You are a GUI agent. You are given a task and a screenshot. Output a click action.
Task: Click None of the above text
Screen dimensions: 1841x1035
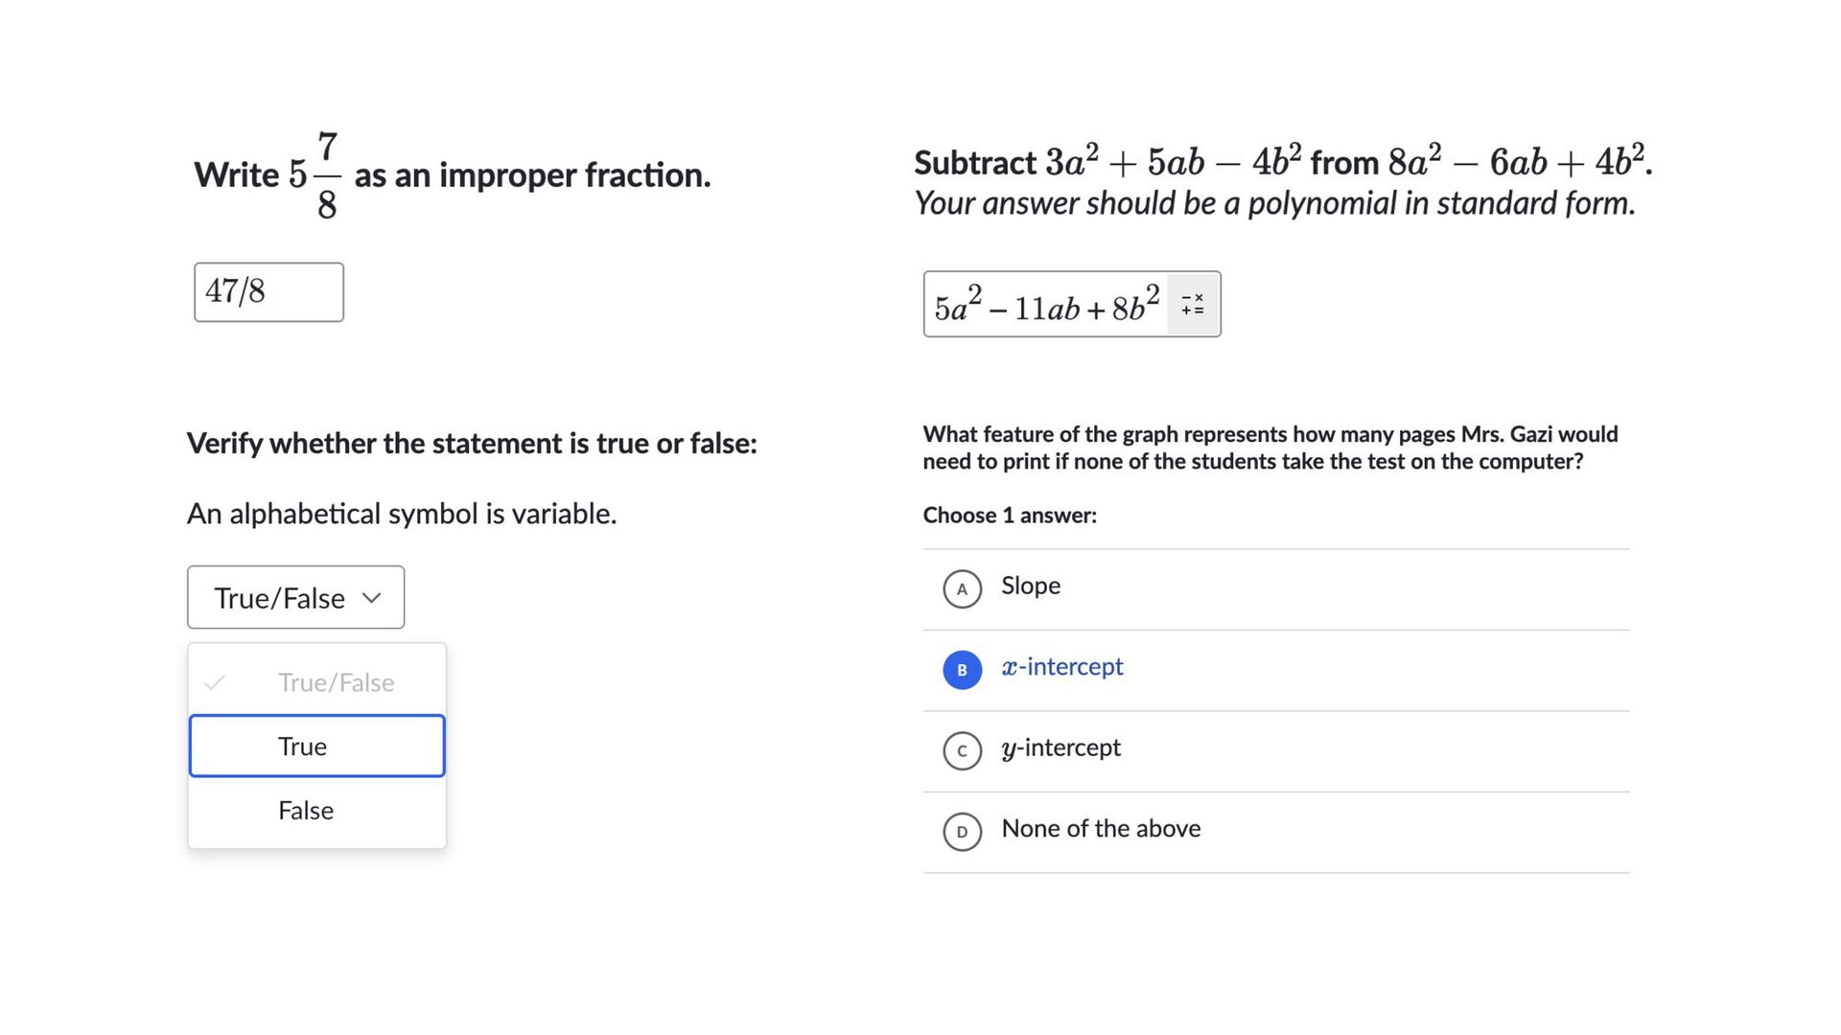coord(1101,828)
